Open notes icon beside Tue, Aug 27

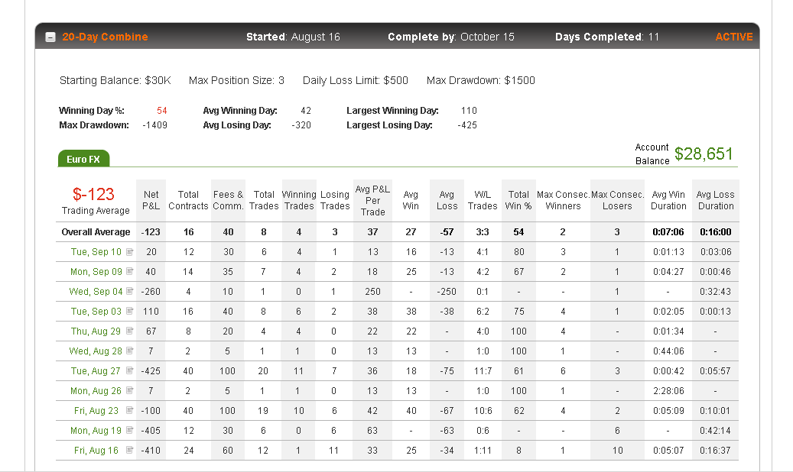click(x=130, y=370)
